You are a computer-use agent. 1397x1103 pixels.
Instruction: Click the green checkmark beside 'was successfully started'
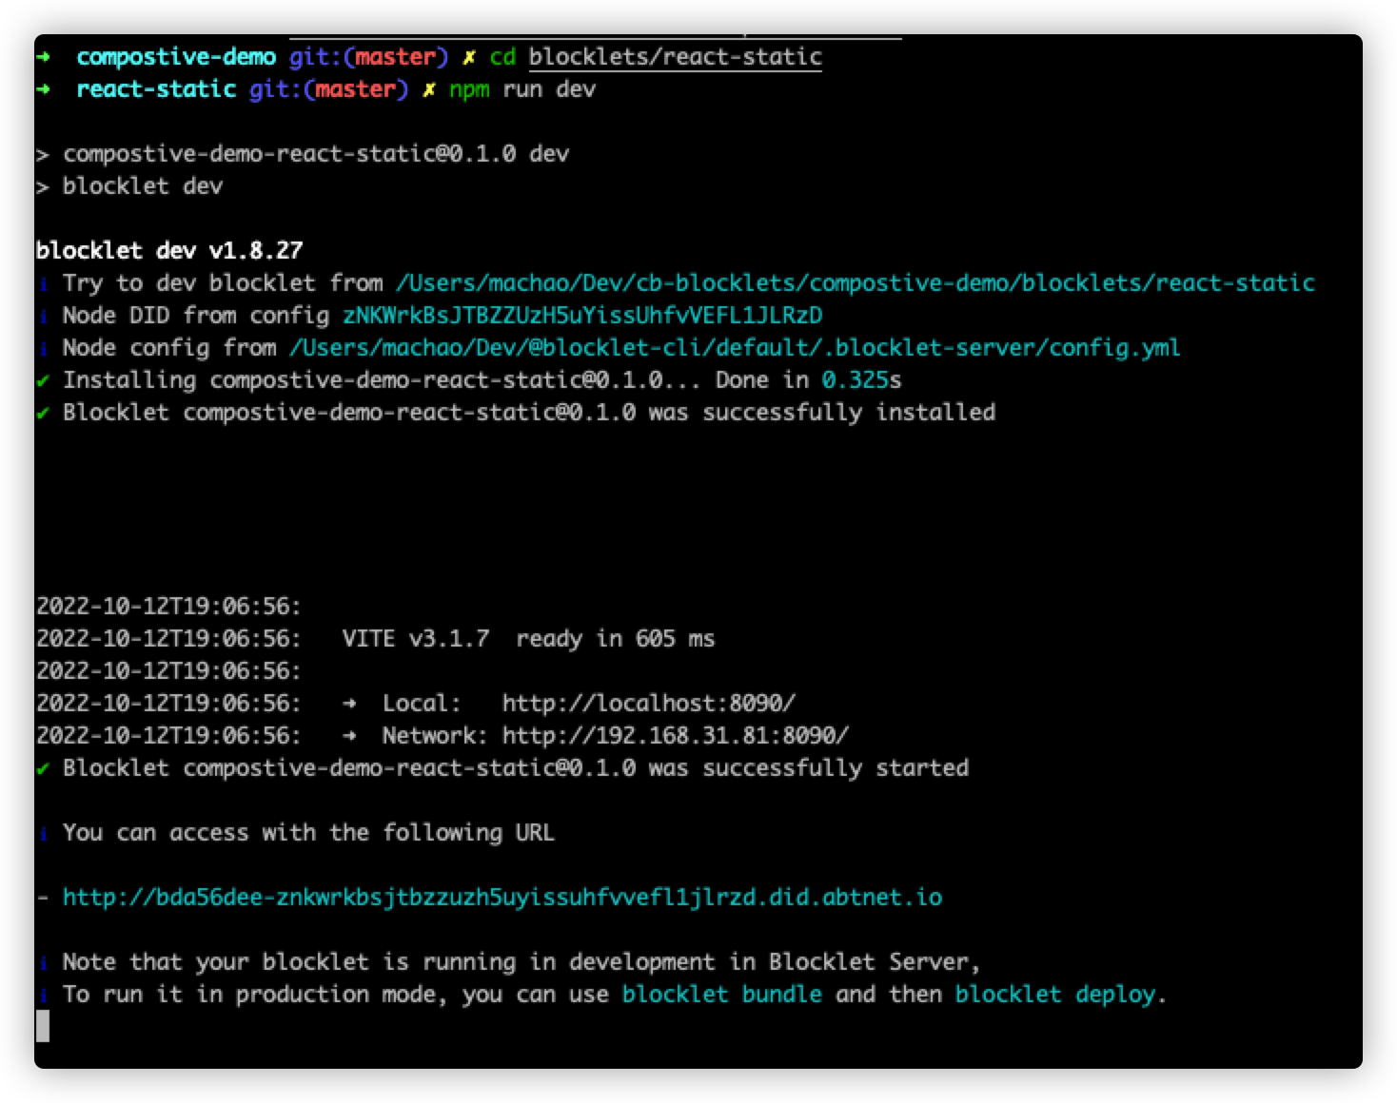coord(43,768)
